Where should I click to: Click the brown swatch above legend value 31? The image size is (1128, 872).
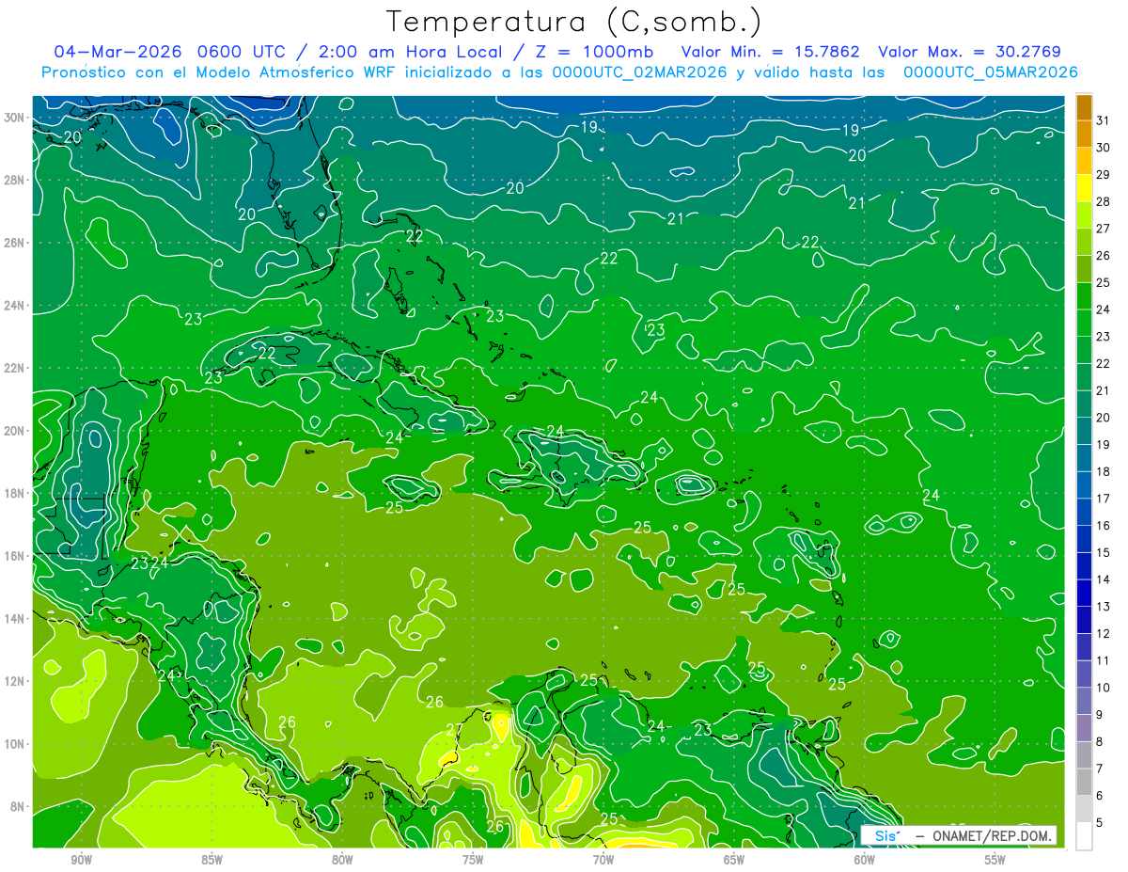[1084, 107]
